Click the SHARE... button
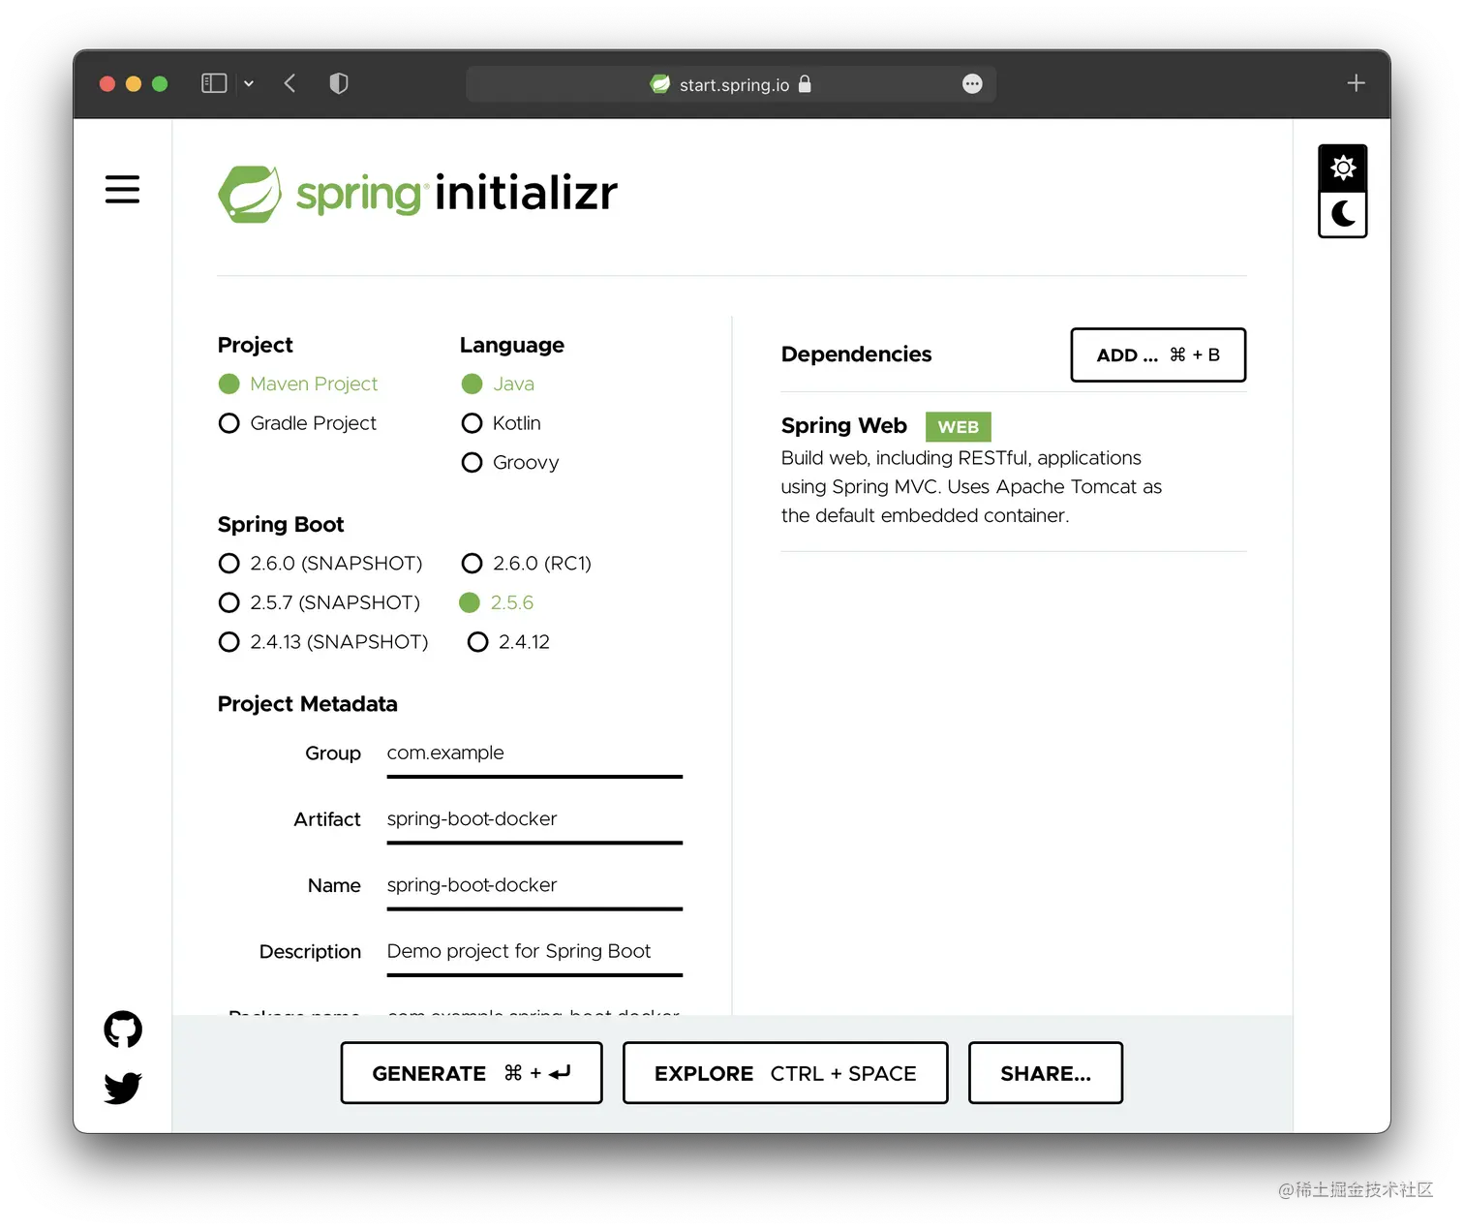The height and width of the screenshot is (1230, 1464). click(1046, 1072)
